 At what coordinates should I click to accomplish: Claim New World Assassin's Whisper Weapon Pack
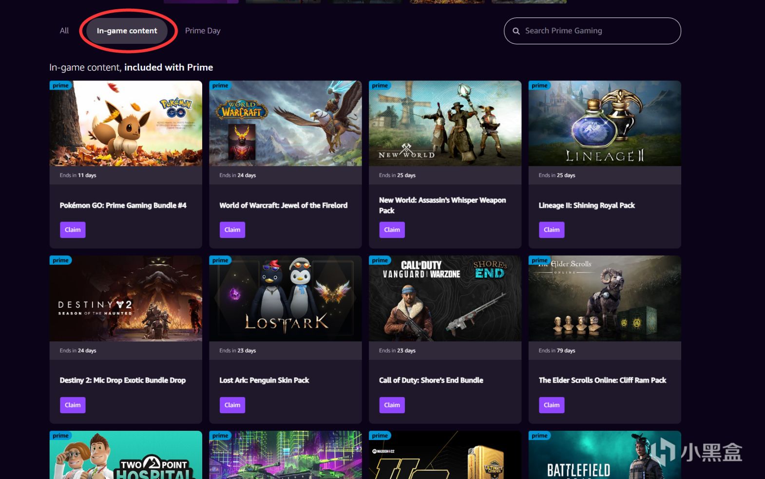[392, 230]
